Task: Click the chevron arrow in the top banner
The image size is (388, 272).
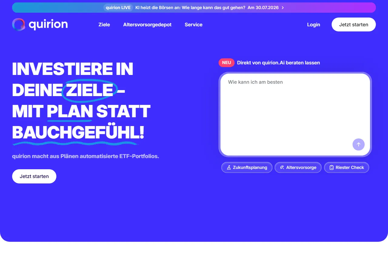Action: pyautogui.click(x=283, y=8)
